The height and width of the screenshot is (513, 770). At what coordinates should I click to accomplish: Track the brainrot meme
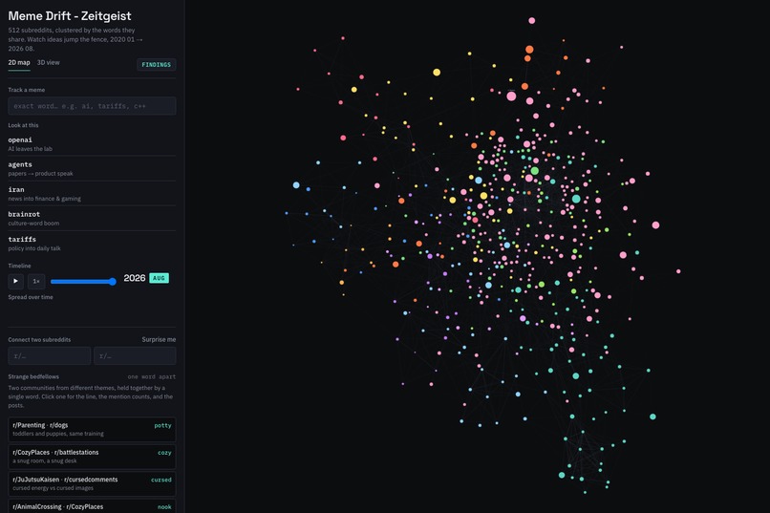(92, 218)
